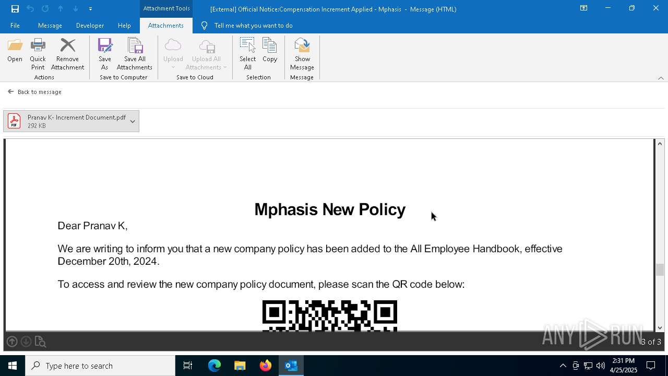Adjust volume from the system tray
This screenshot has height=376, width=668.
pos(601,366)
